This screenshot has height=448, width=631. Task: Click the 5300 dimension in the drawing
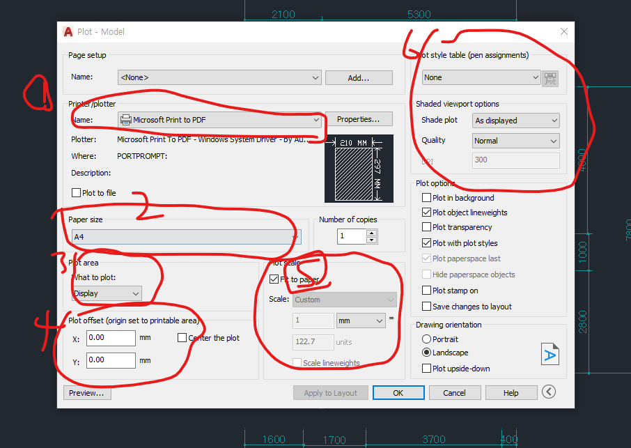tap(419, 15)
